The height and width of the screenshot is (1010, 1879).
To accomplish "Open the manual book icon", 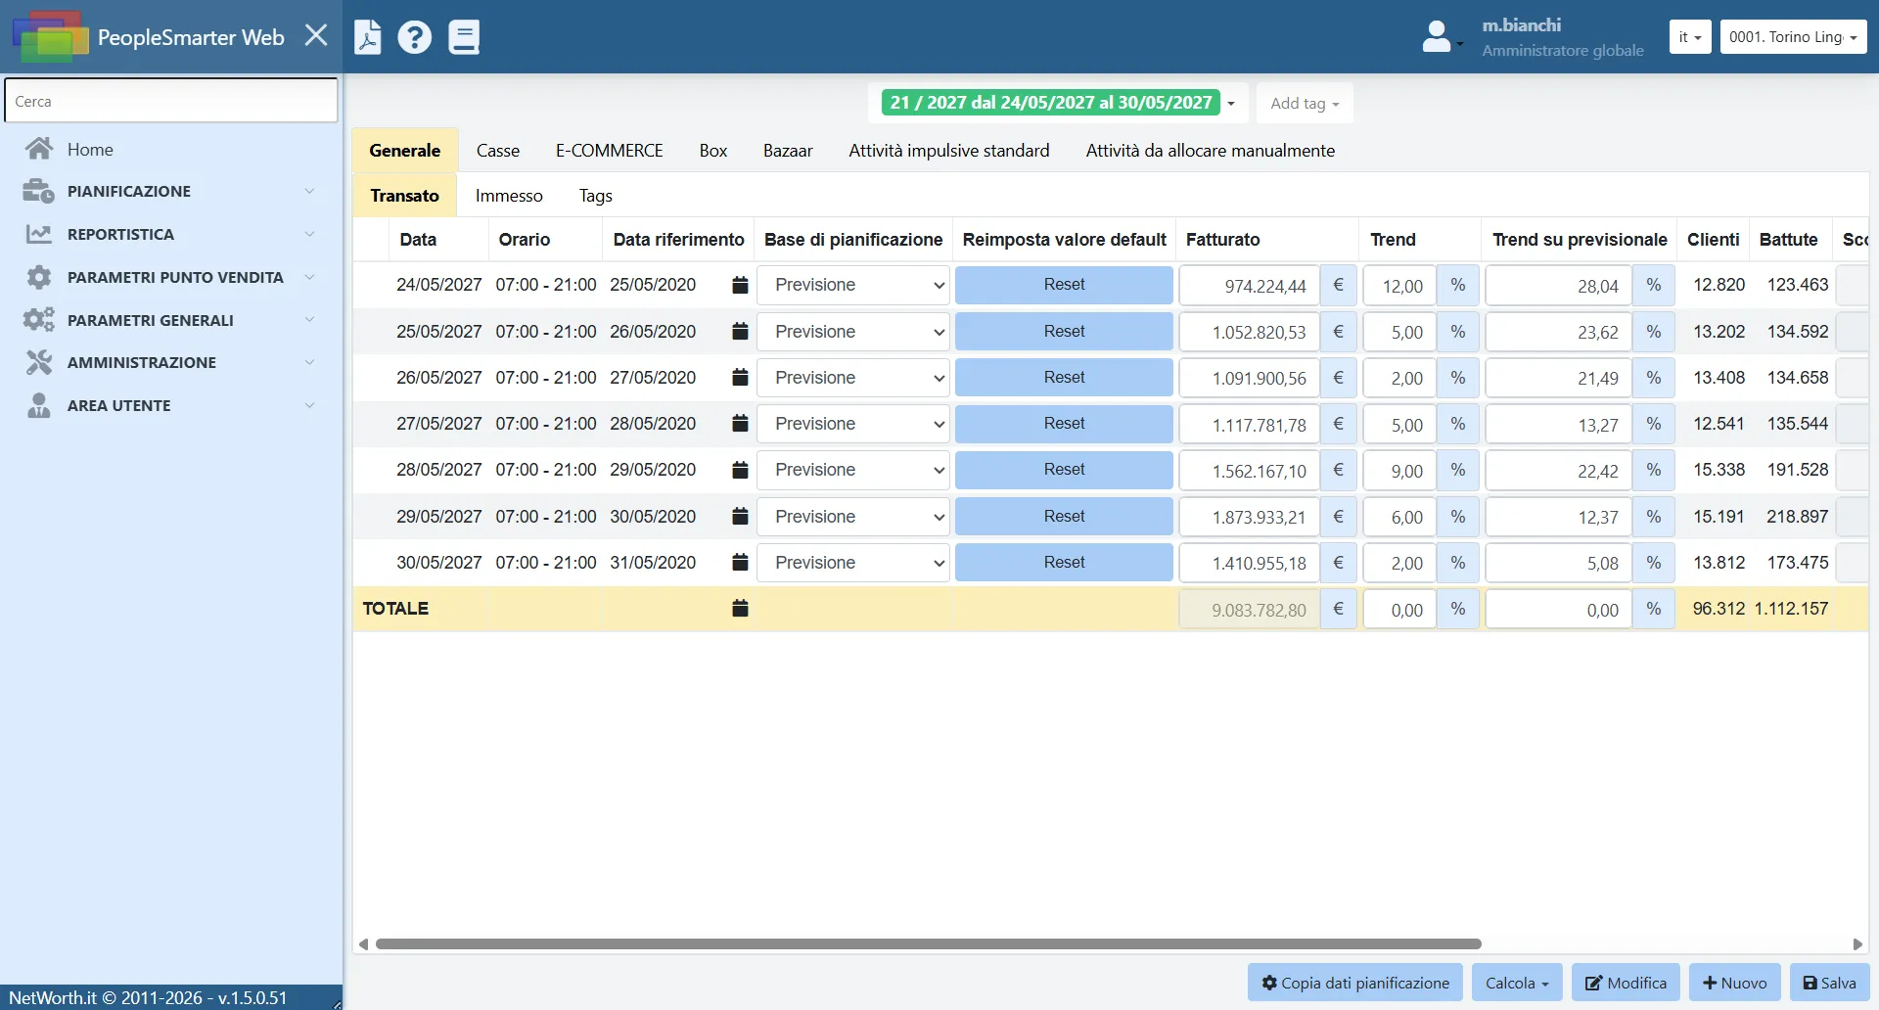I will [464, 37].
